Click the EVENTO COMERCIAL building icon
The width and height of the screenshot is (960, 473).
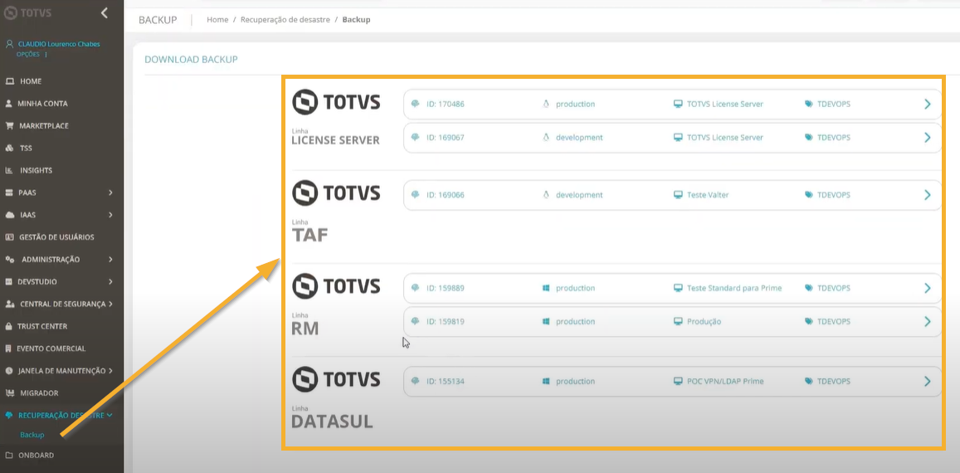click(x=8, y=349)
